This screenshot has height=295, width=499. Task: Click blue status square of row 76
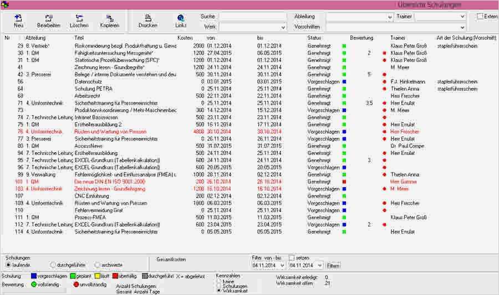pyautogui.click(x=344, y=132)
